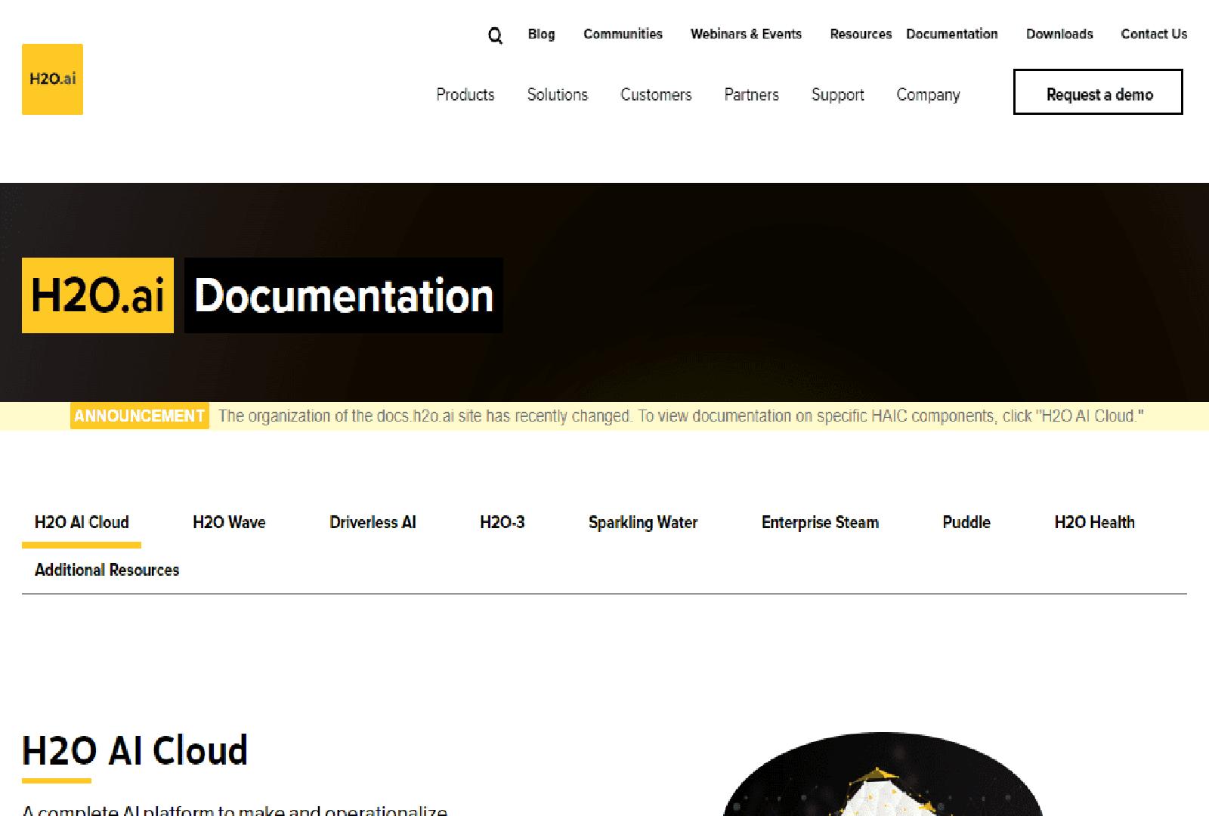The height and width of the screenshot is (816, 1209).
Task: Open the Solutions menu
Action: [557, 94]
